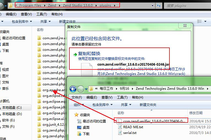Open view options dropdown arrow in plugins window

click(205, 21)
